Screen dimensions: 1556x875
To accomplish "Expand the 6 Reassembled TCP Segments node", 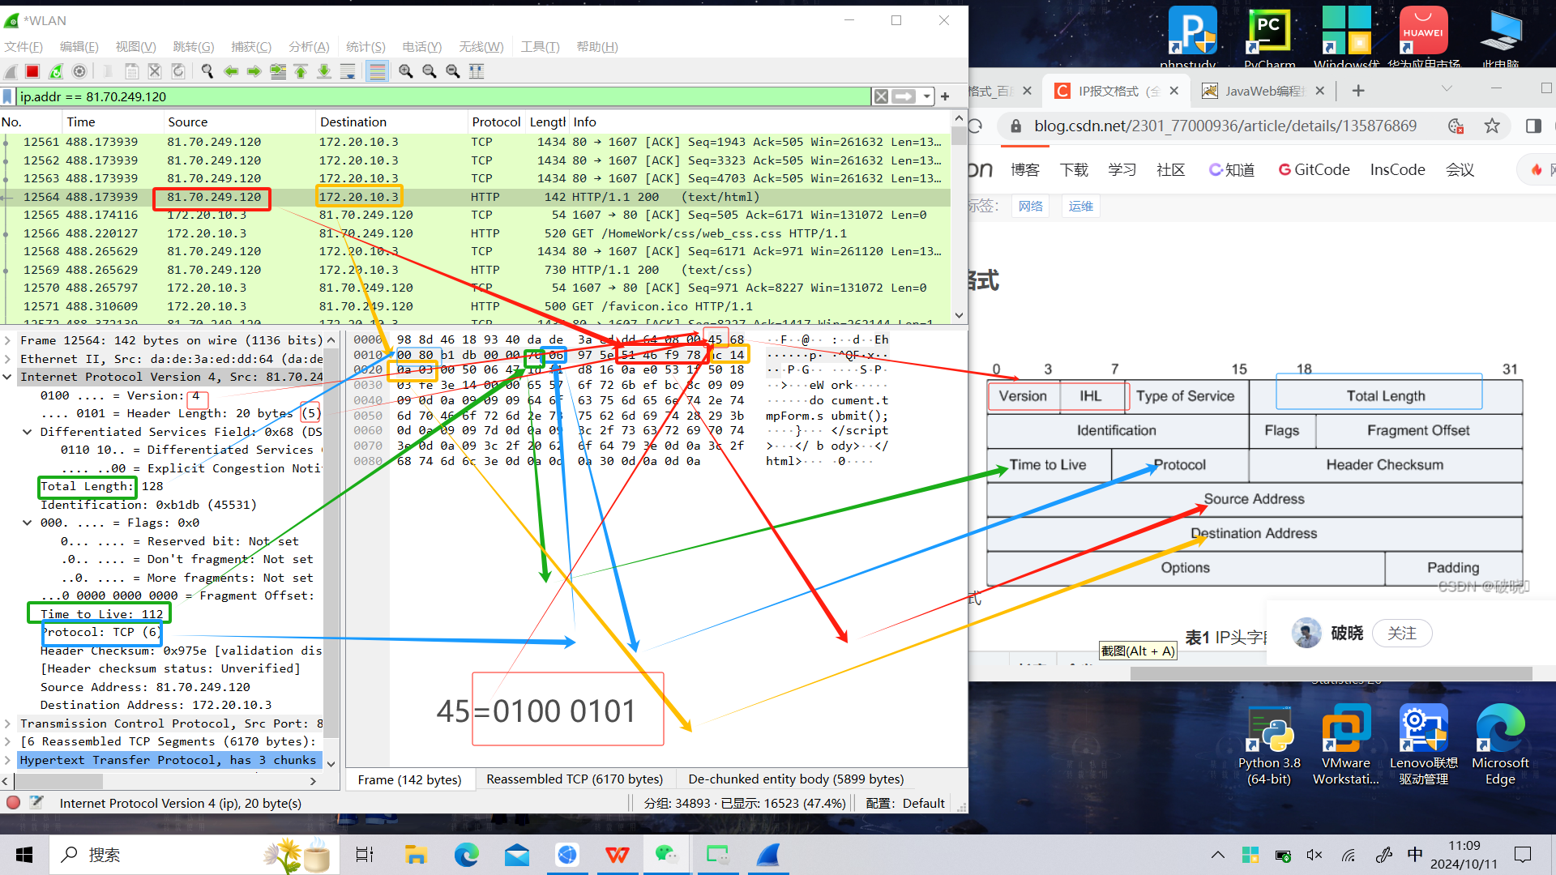I will pyautogui.click(x=7, y=741).
